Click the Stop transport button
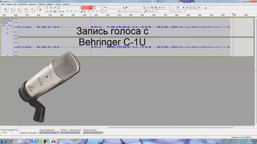Screen dimensions: 257x144 click(x=19, y=10)
